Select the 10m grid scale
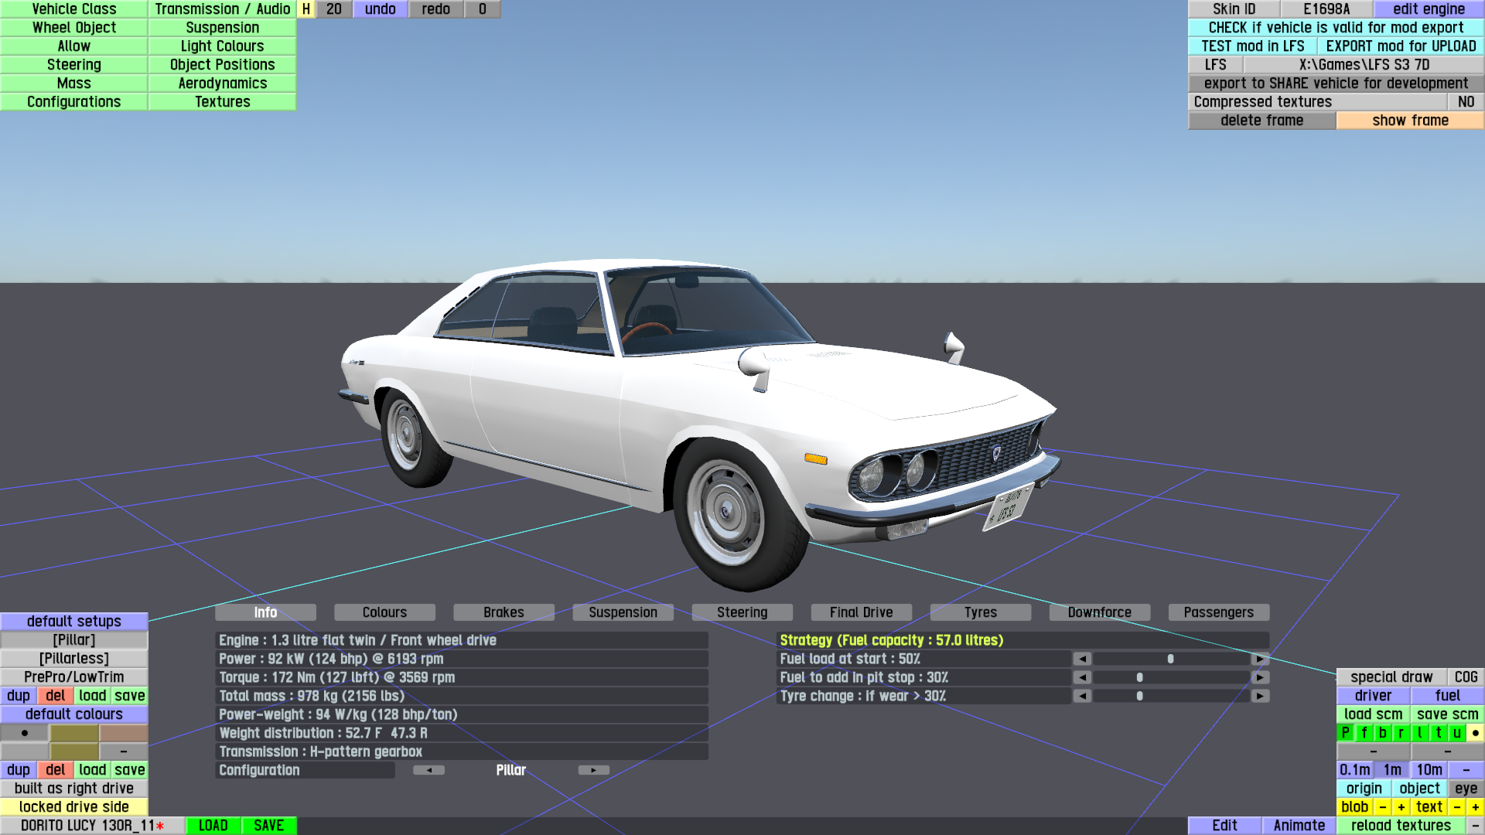Screen dimensions: 1485x835 1429,770
